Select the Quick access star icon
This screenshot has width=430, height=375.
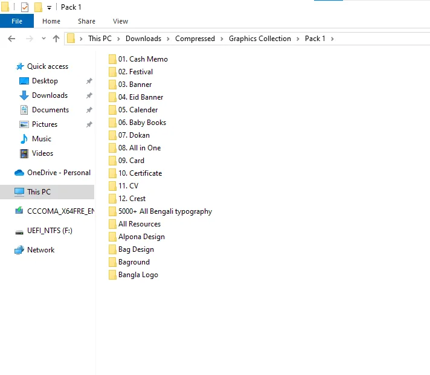(20, 66)
